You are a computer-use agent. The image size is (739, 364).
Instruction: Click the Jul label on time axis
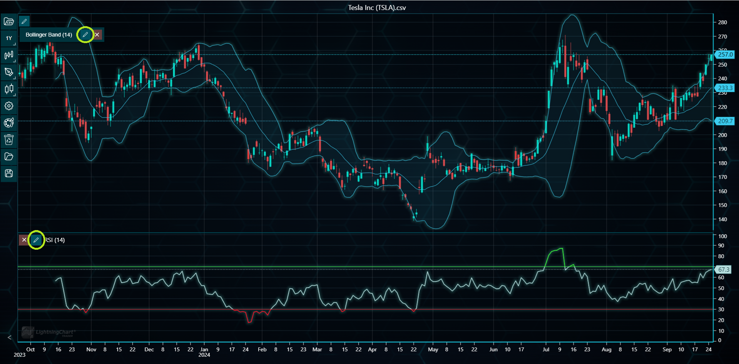pos(546,349)
